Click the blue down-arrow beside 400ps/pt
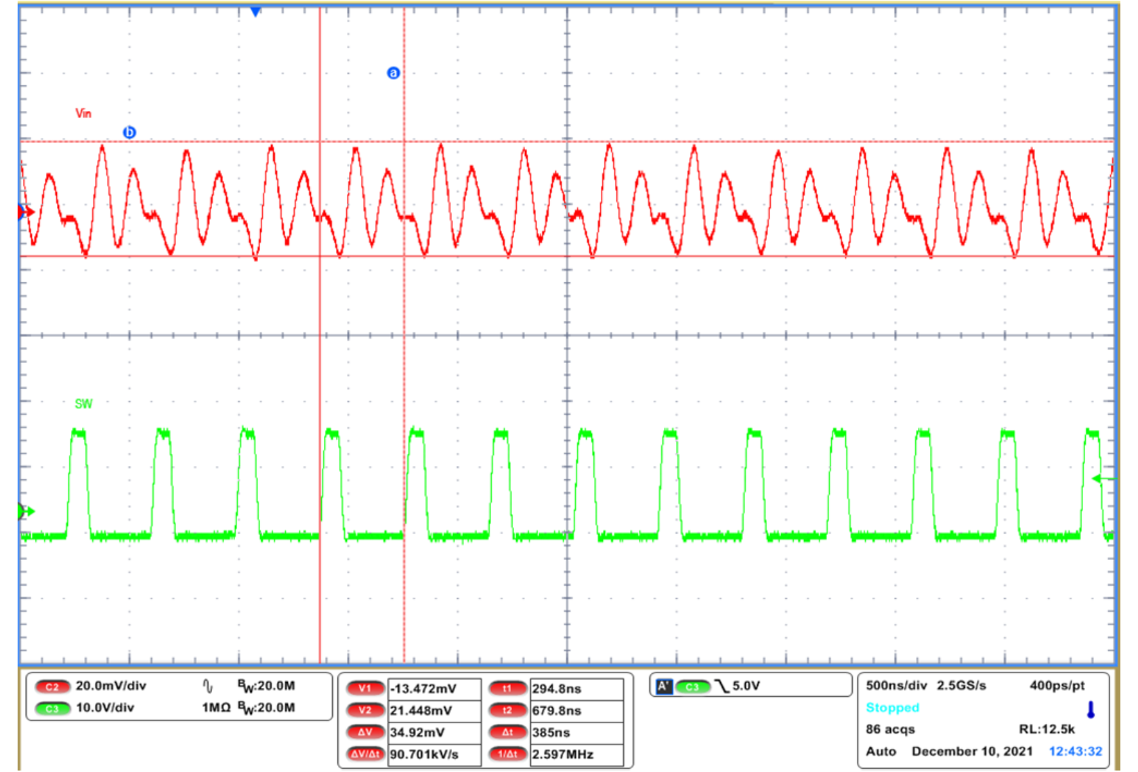The width and height of the screenshot is (1138, 772). (x=1091, y=708)
